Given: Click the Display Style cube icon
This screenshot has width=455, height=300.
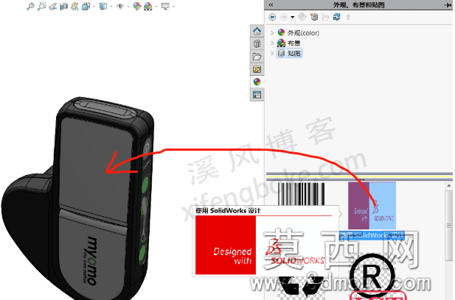Looking at the screenshot, I should point(103,6).
